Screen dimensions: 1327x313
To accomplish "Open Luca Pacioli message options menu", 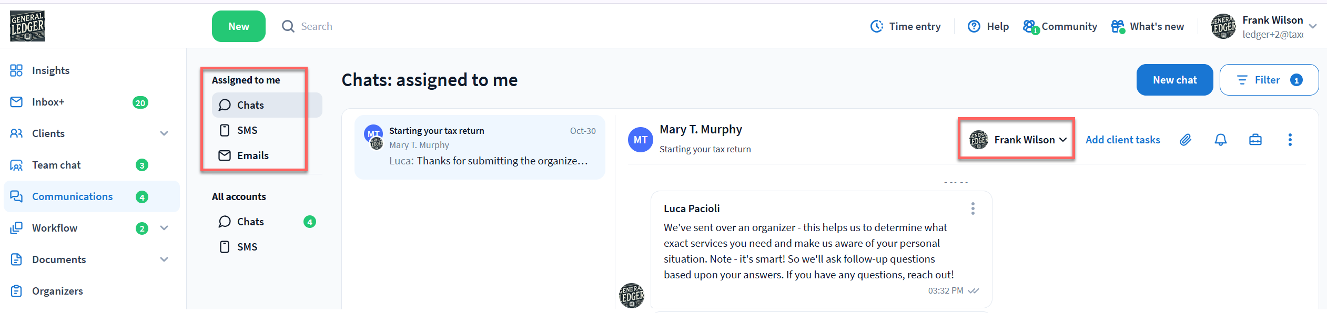I will [973, 208].
